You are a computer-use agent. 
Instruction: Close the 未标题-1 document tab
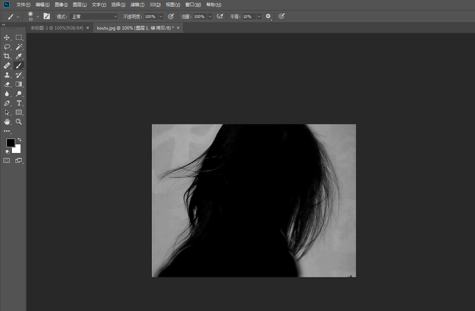[88, 28]
